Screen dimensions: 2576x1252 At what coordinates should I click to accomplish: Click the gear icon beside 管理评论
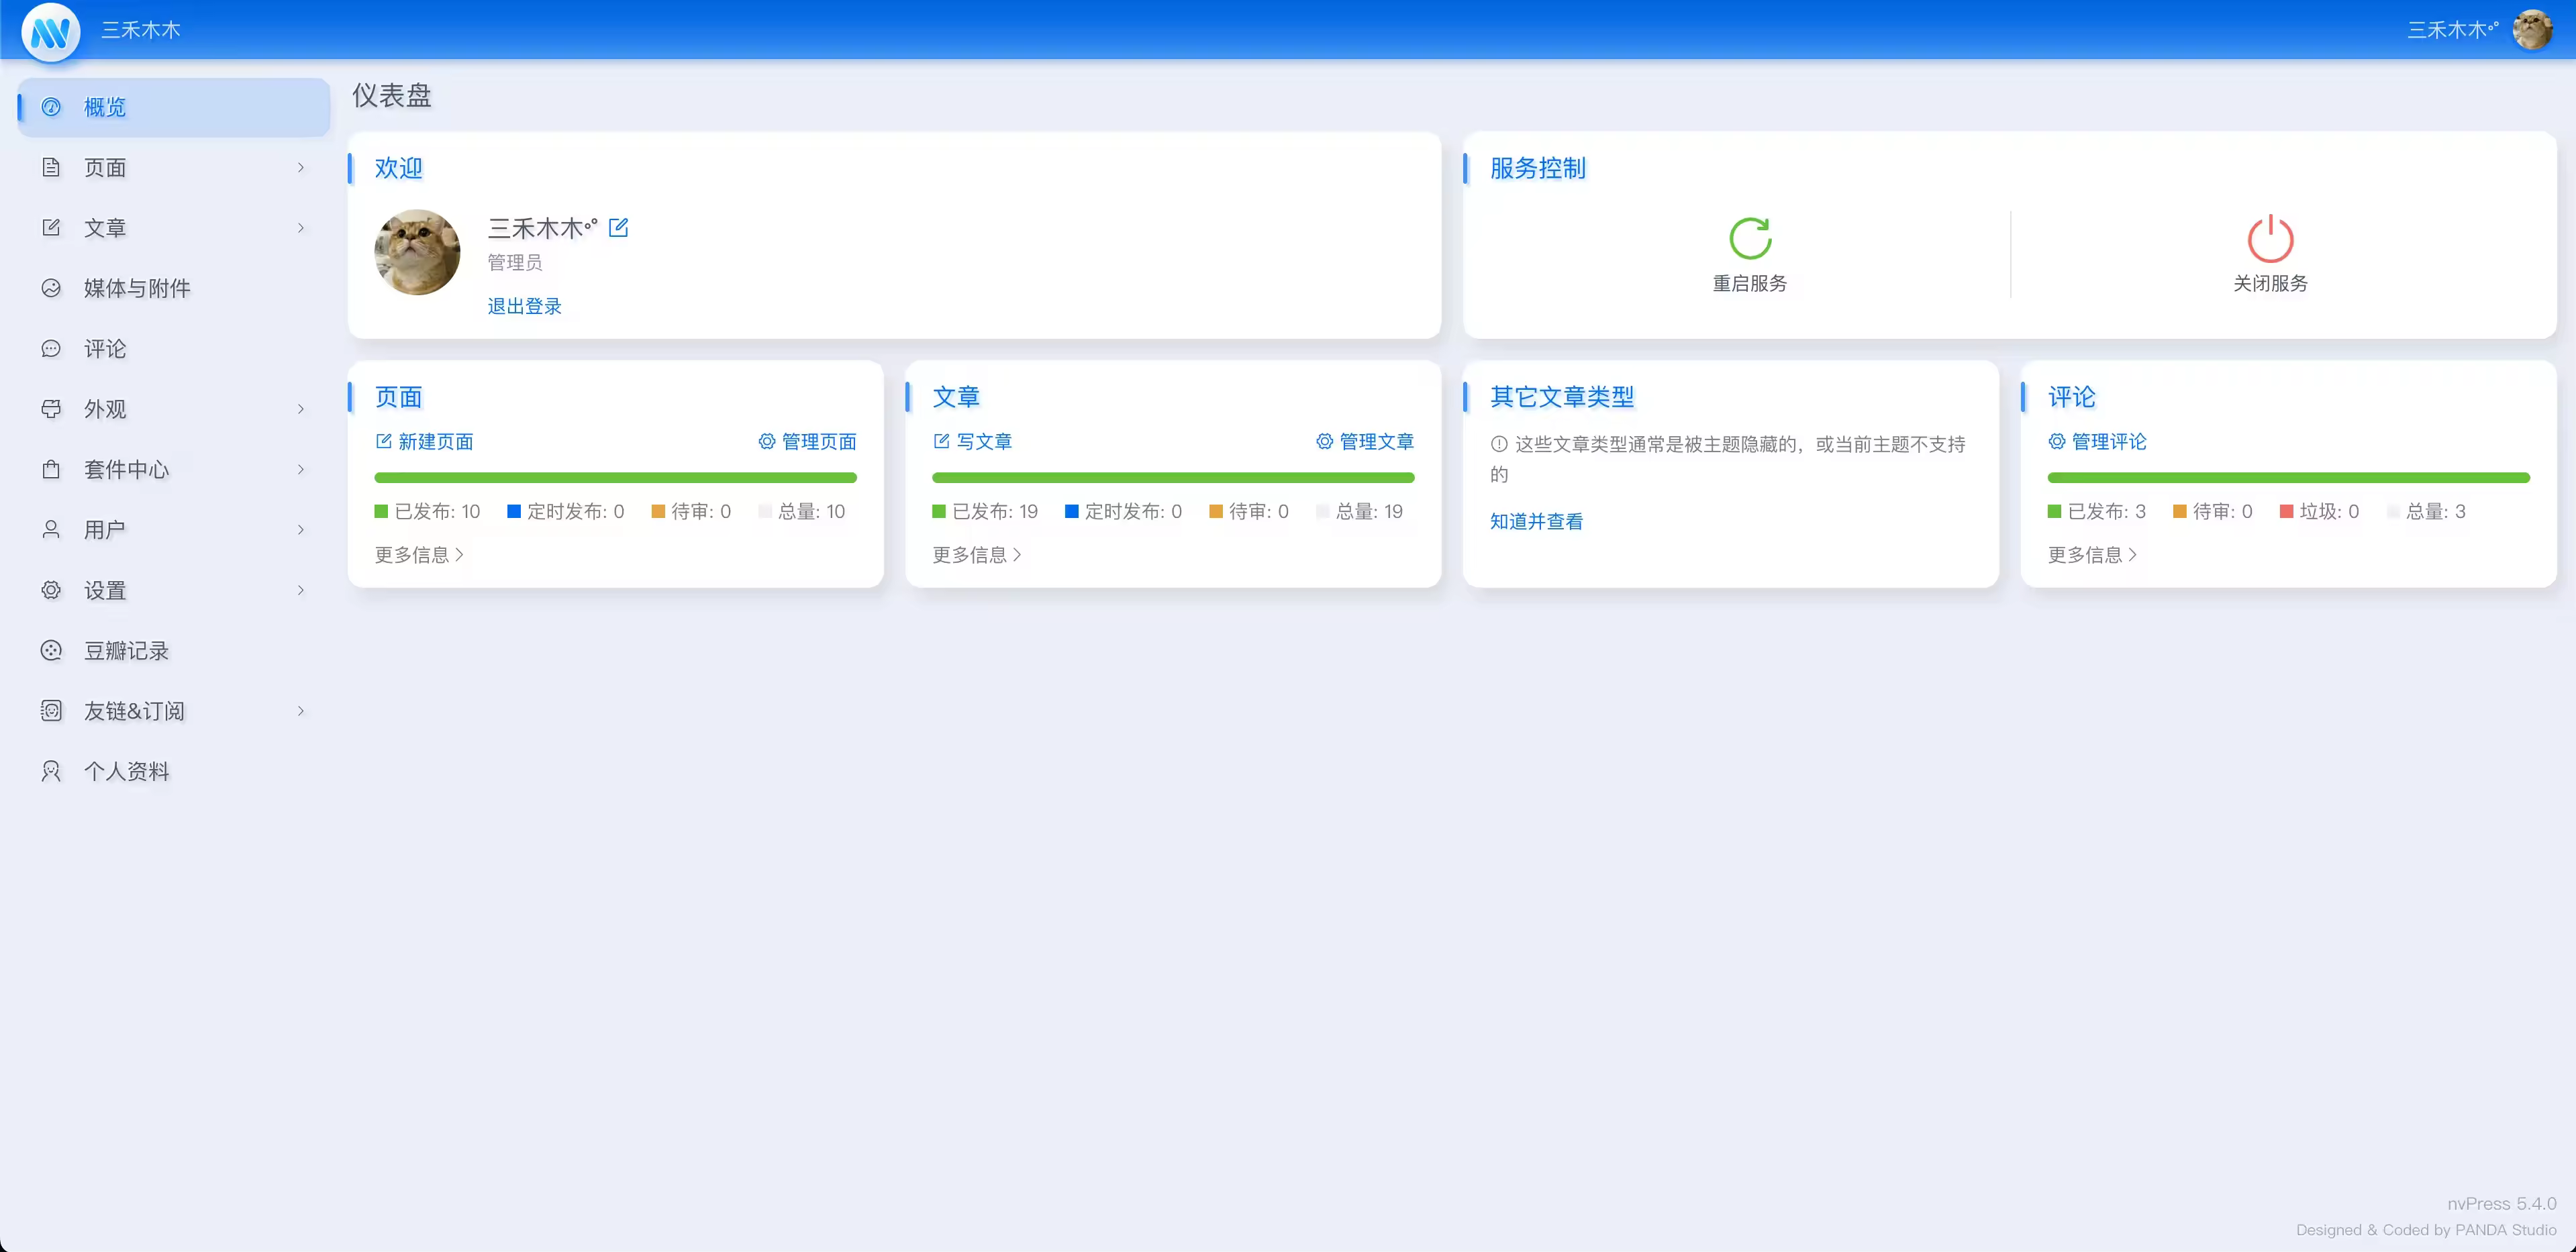[2057, 441]
